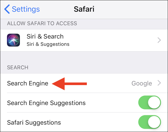The image size is (168, 132).
Task: Turn off the Safari Suggestions switch
Action: tap(150, 122)
